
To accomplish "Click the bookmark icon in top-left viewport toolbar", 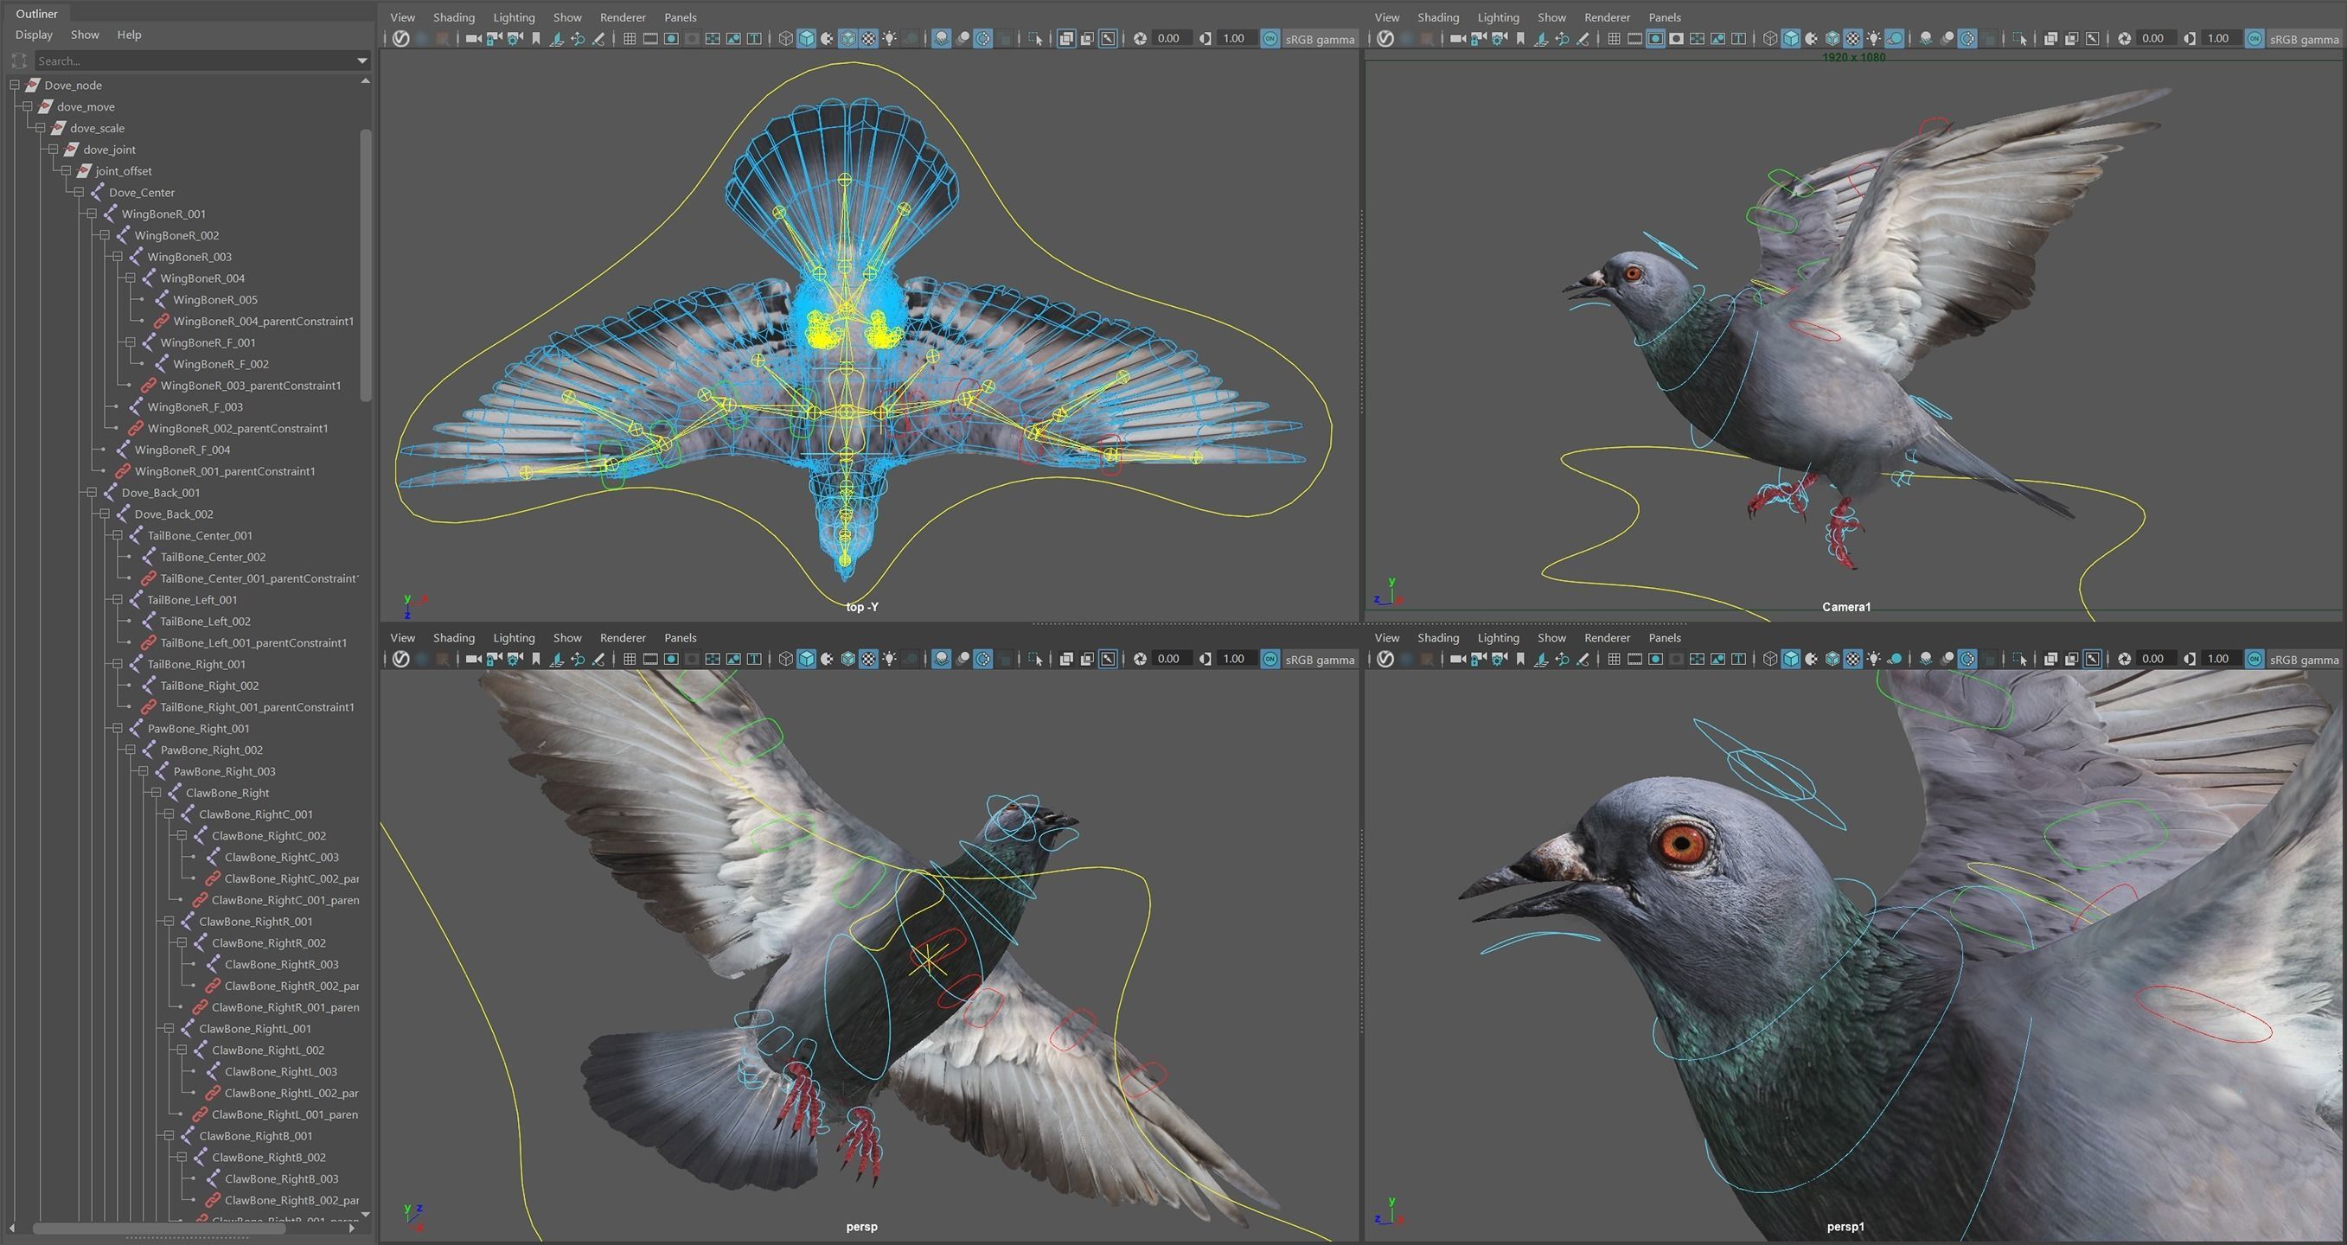I will pyautogui.click(x=536, y=38).
